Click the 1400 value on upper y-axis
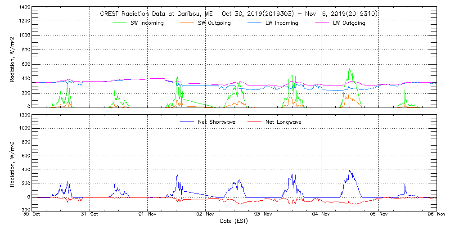 [x=24, y=8]
